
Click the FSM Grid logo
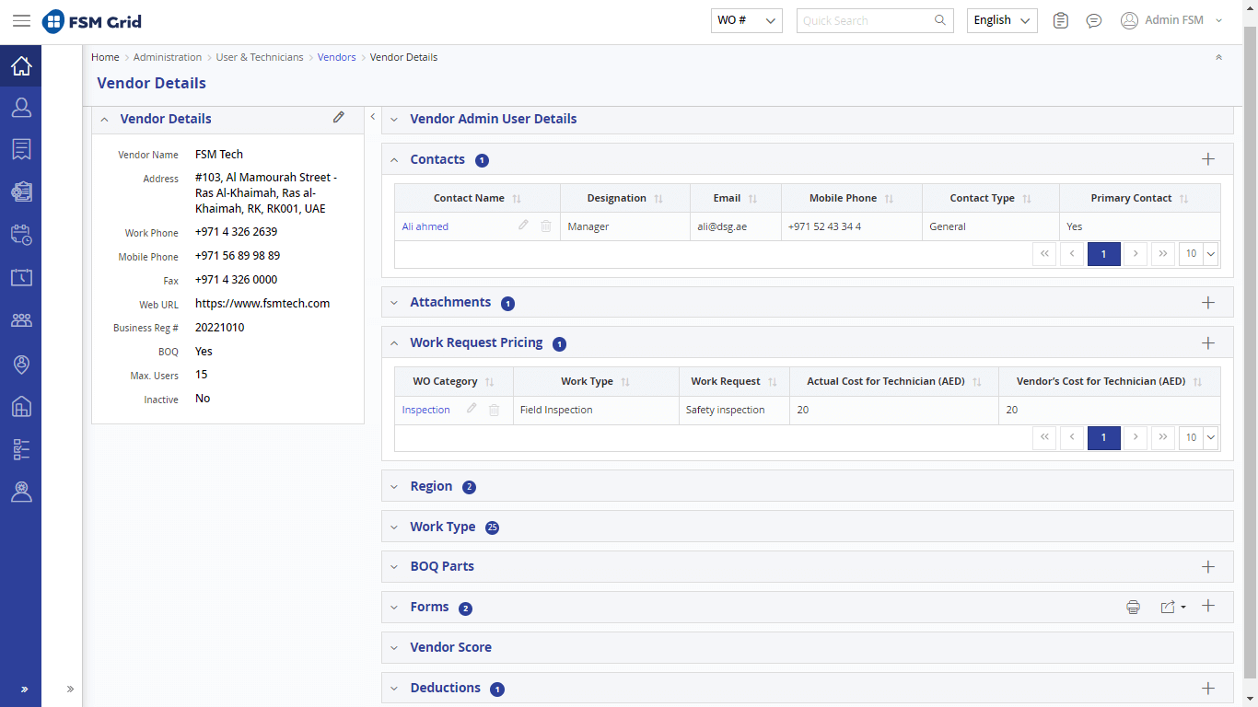coord(92,20)
